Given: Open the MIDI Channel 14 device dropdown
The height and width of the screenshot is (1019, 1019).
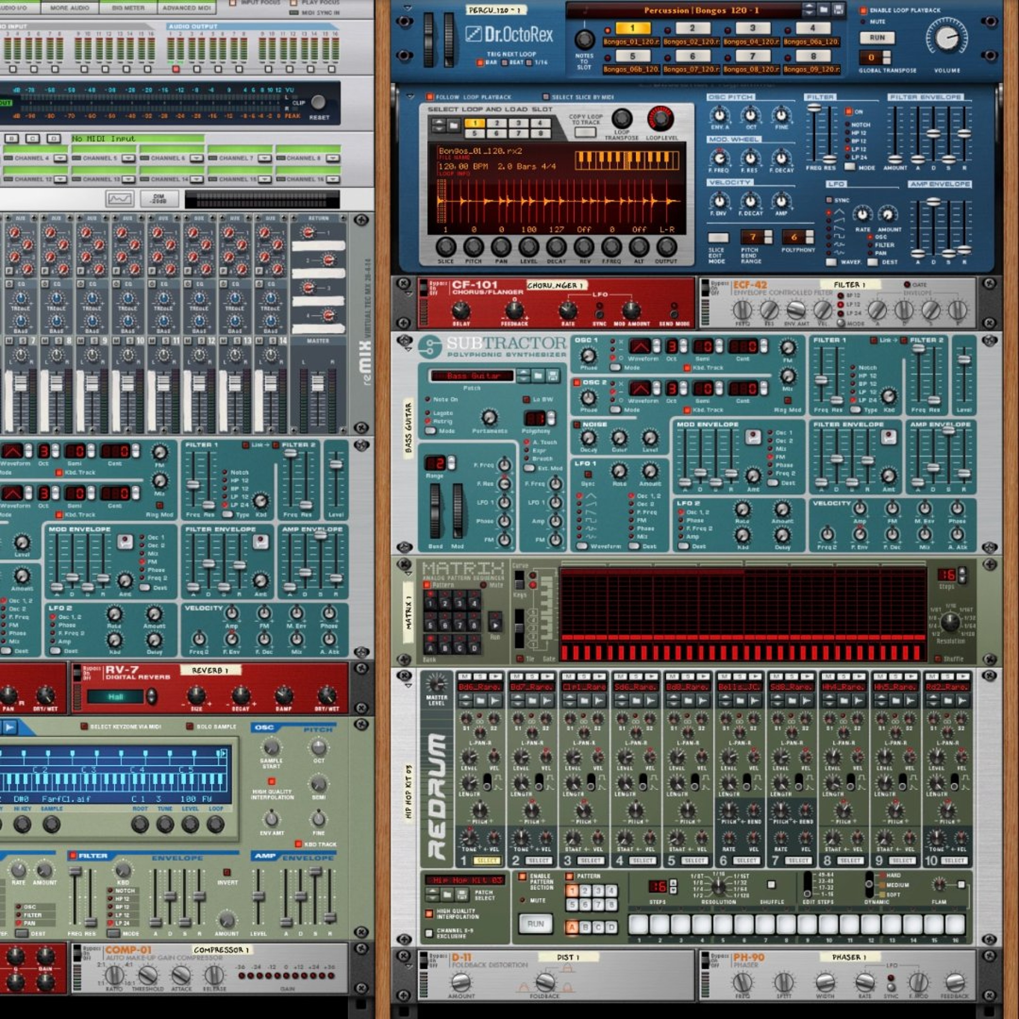Looking at the screenshot, I should (x=196, y=179).
